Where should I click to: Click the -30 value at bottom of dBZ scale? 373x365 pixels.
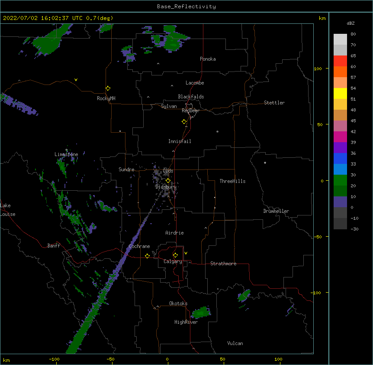coord(354,229)
